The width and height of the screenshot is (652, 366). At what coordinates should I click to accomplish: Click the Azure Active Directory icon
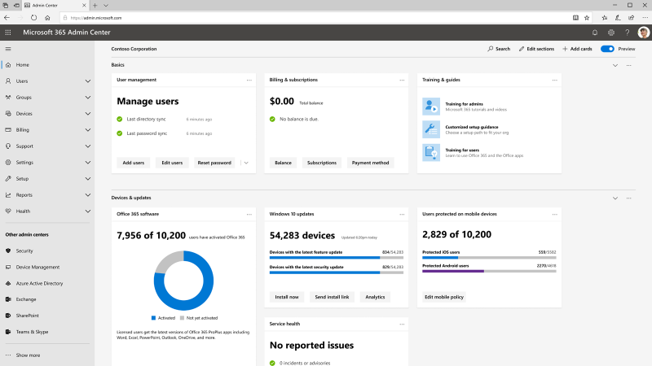(x=8, y=283)
